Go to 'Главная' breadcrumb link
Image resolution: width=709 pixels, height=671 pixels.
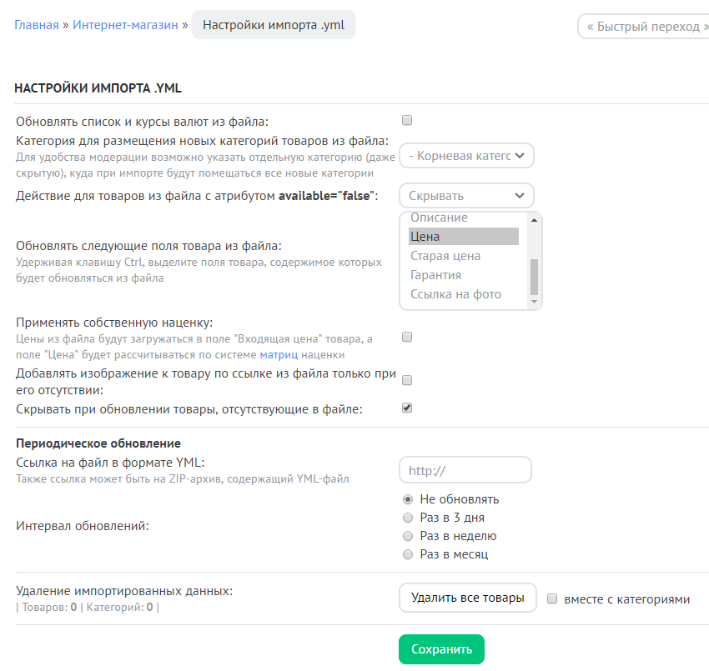(36, 25)
